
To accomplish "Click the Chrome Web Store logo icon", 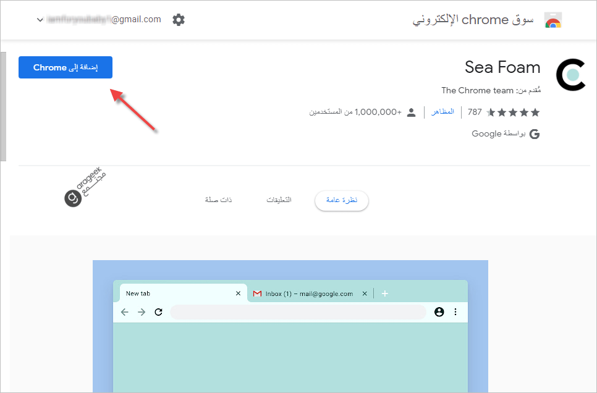I will click(553, 20).
